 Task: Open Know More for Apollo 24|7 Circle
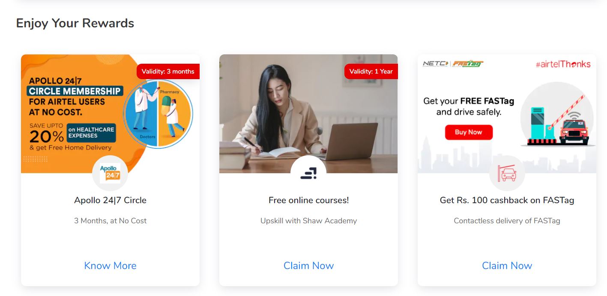tap(110, 266)
